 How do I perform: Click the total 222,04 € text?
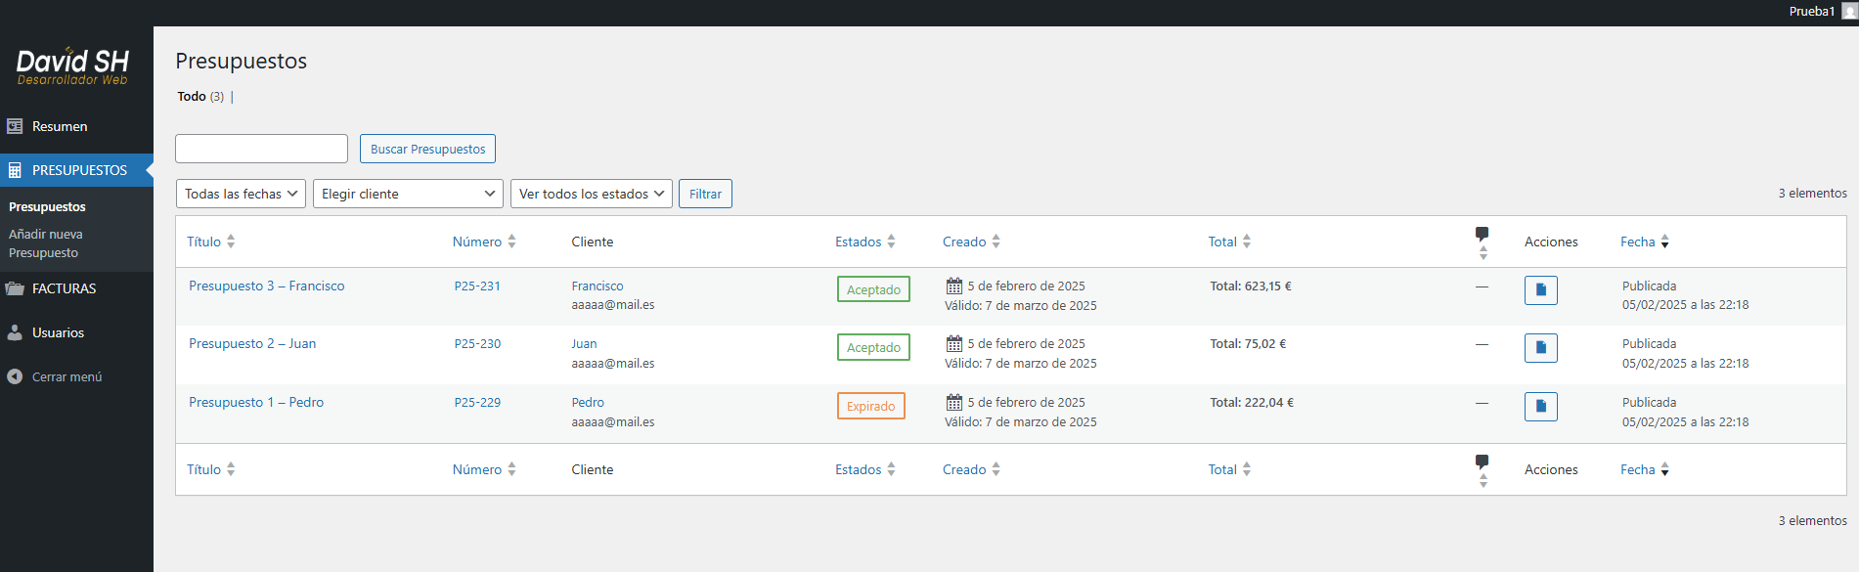click(x=1252, y=402)
